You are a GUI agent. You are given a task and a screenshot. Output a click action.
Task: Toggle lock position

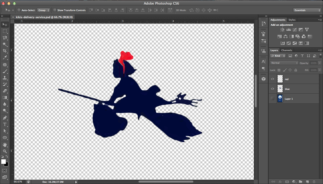pyautogui.click(x=290, y=70)
